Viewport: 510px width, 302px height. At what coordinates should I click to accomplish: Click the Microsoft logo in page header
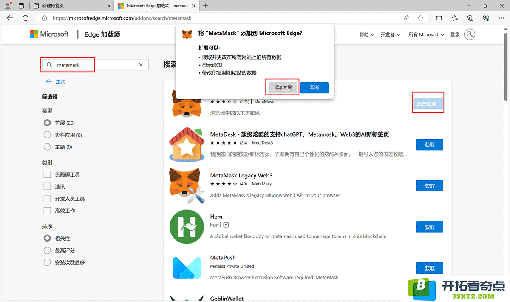tap(49, 34)
